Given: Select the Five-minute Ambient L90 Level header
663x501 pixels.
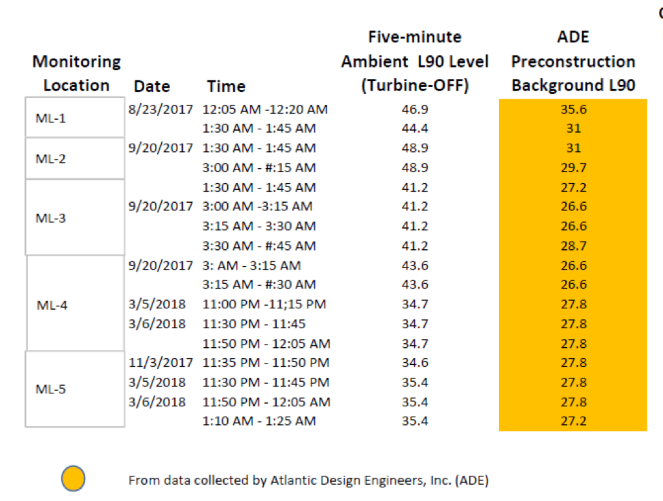Looking at the screenshot, I should [415, 61].
